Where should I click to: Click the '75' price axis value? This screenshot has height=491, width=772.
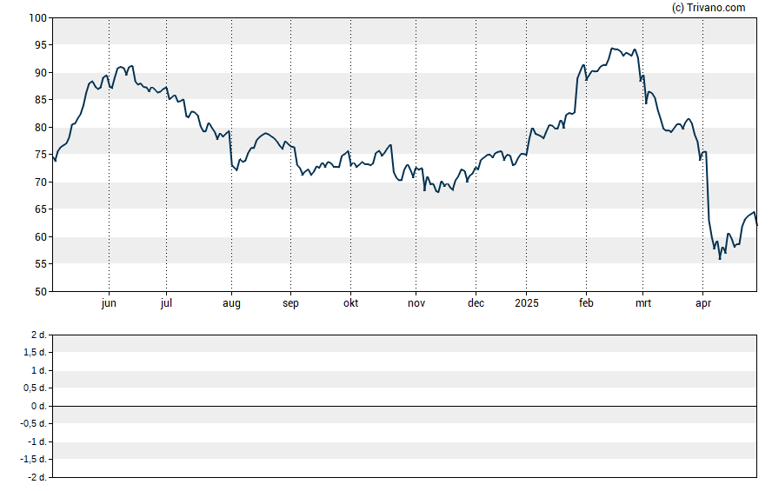coord(41,155)
